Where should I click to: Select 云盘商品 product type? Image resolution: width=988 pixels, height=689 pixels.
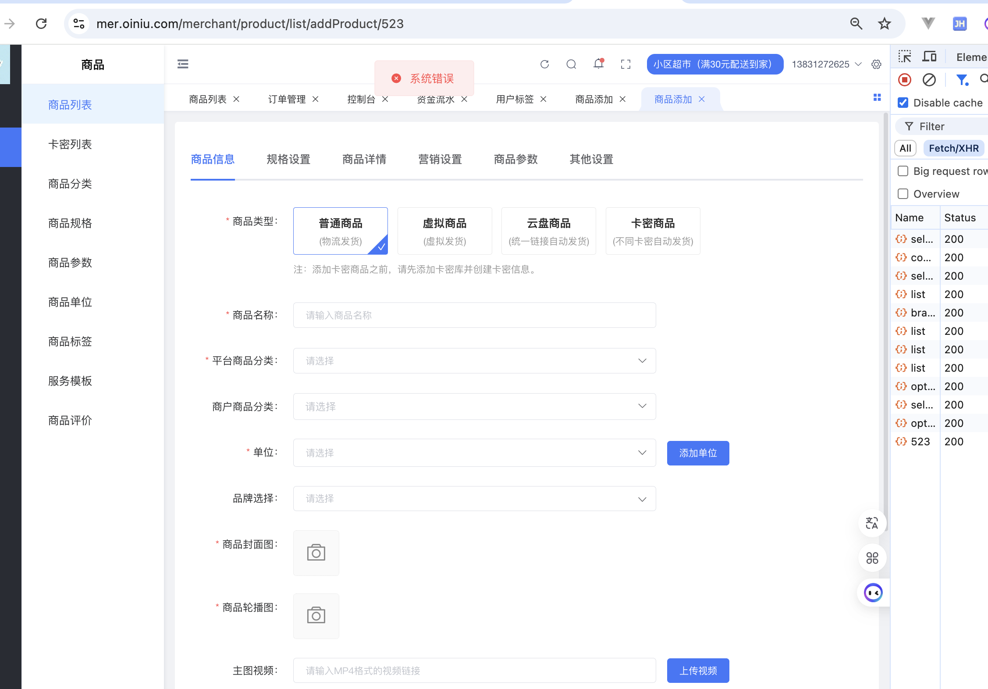point(549,231)
